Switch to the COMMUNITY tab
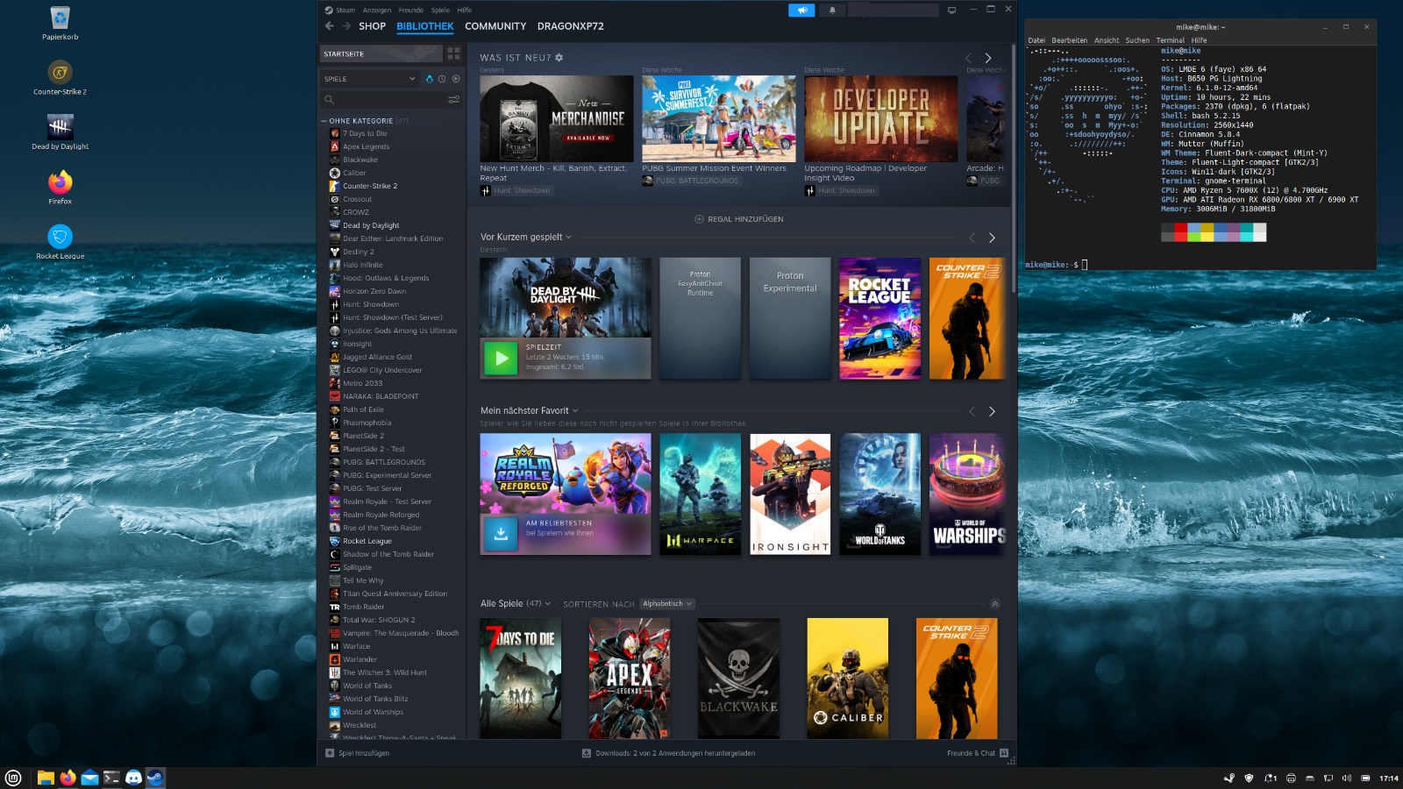Viewport: 1403px width, 789px height. click(495, 26)
